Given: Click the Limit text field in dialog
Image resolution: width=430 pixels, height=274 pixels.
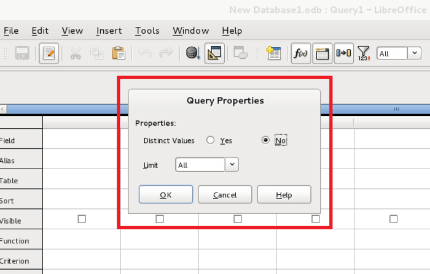Looking at the screenshot, I should 200,164.
